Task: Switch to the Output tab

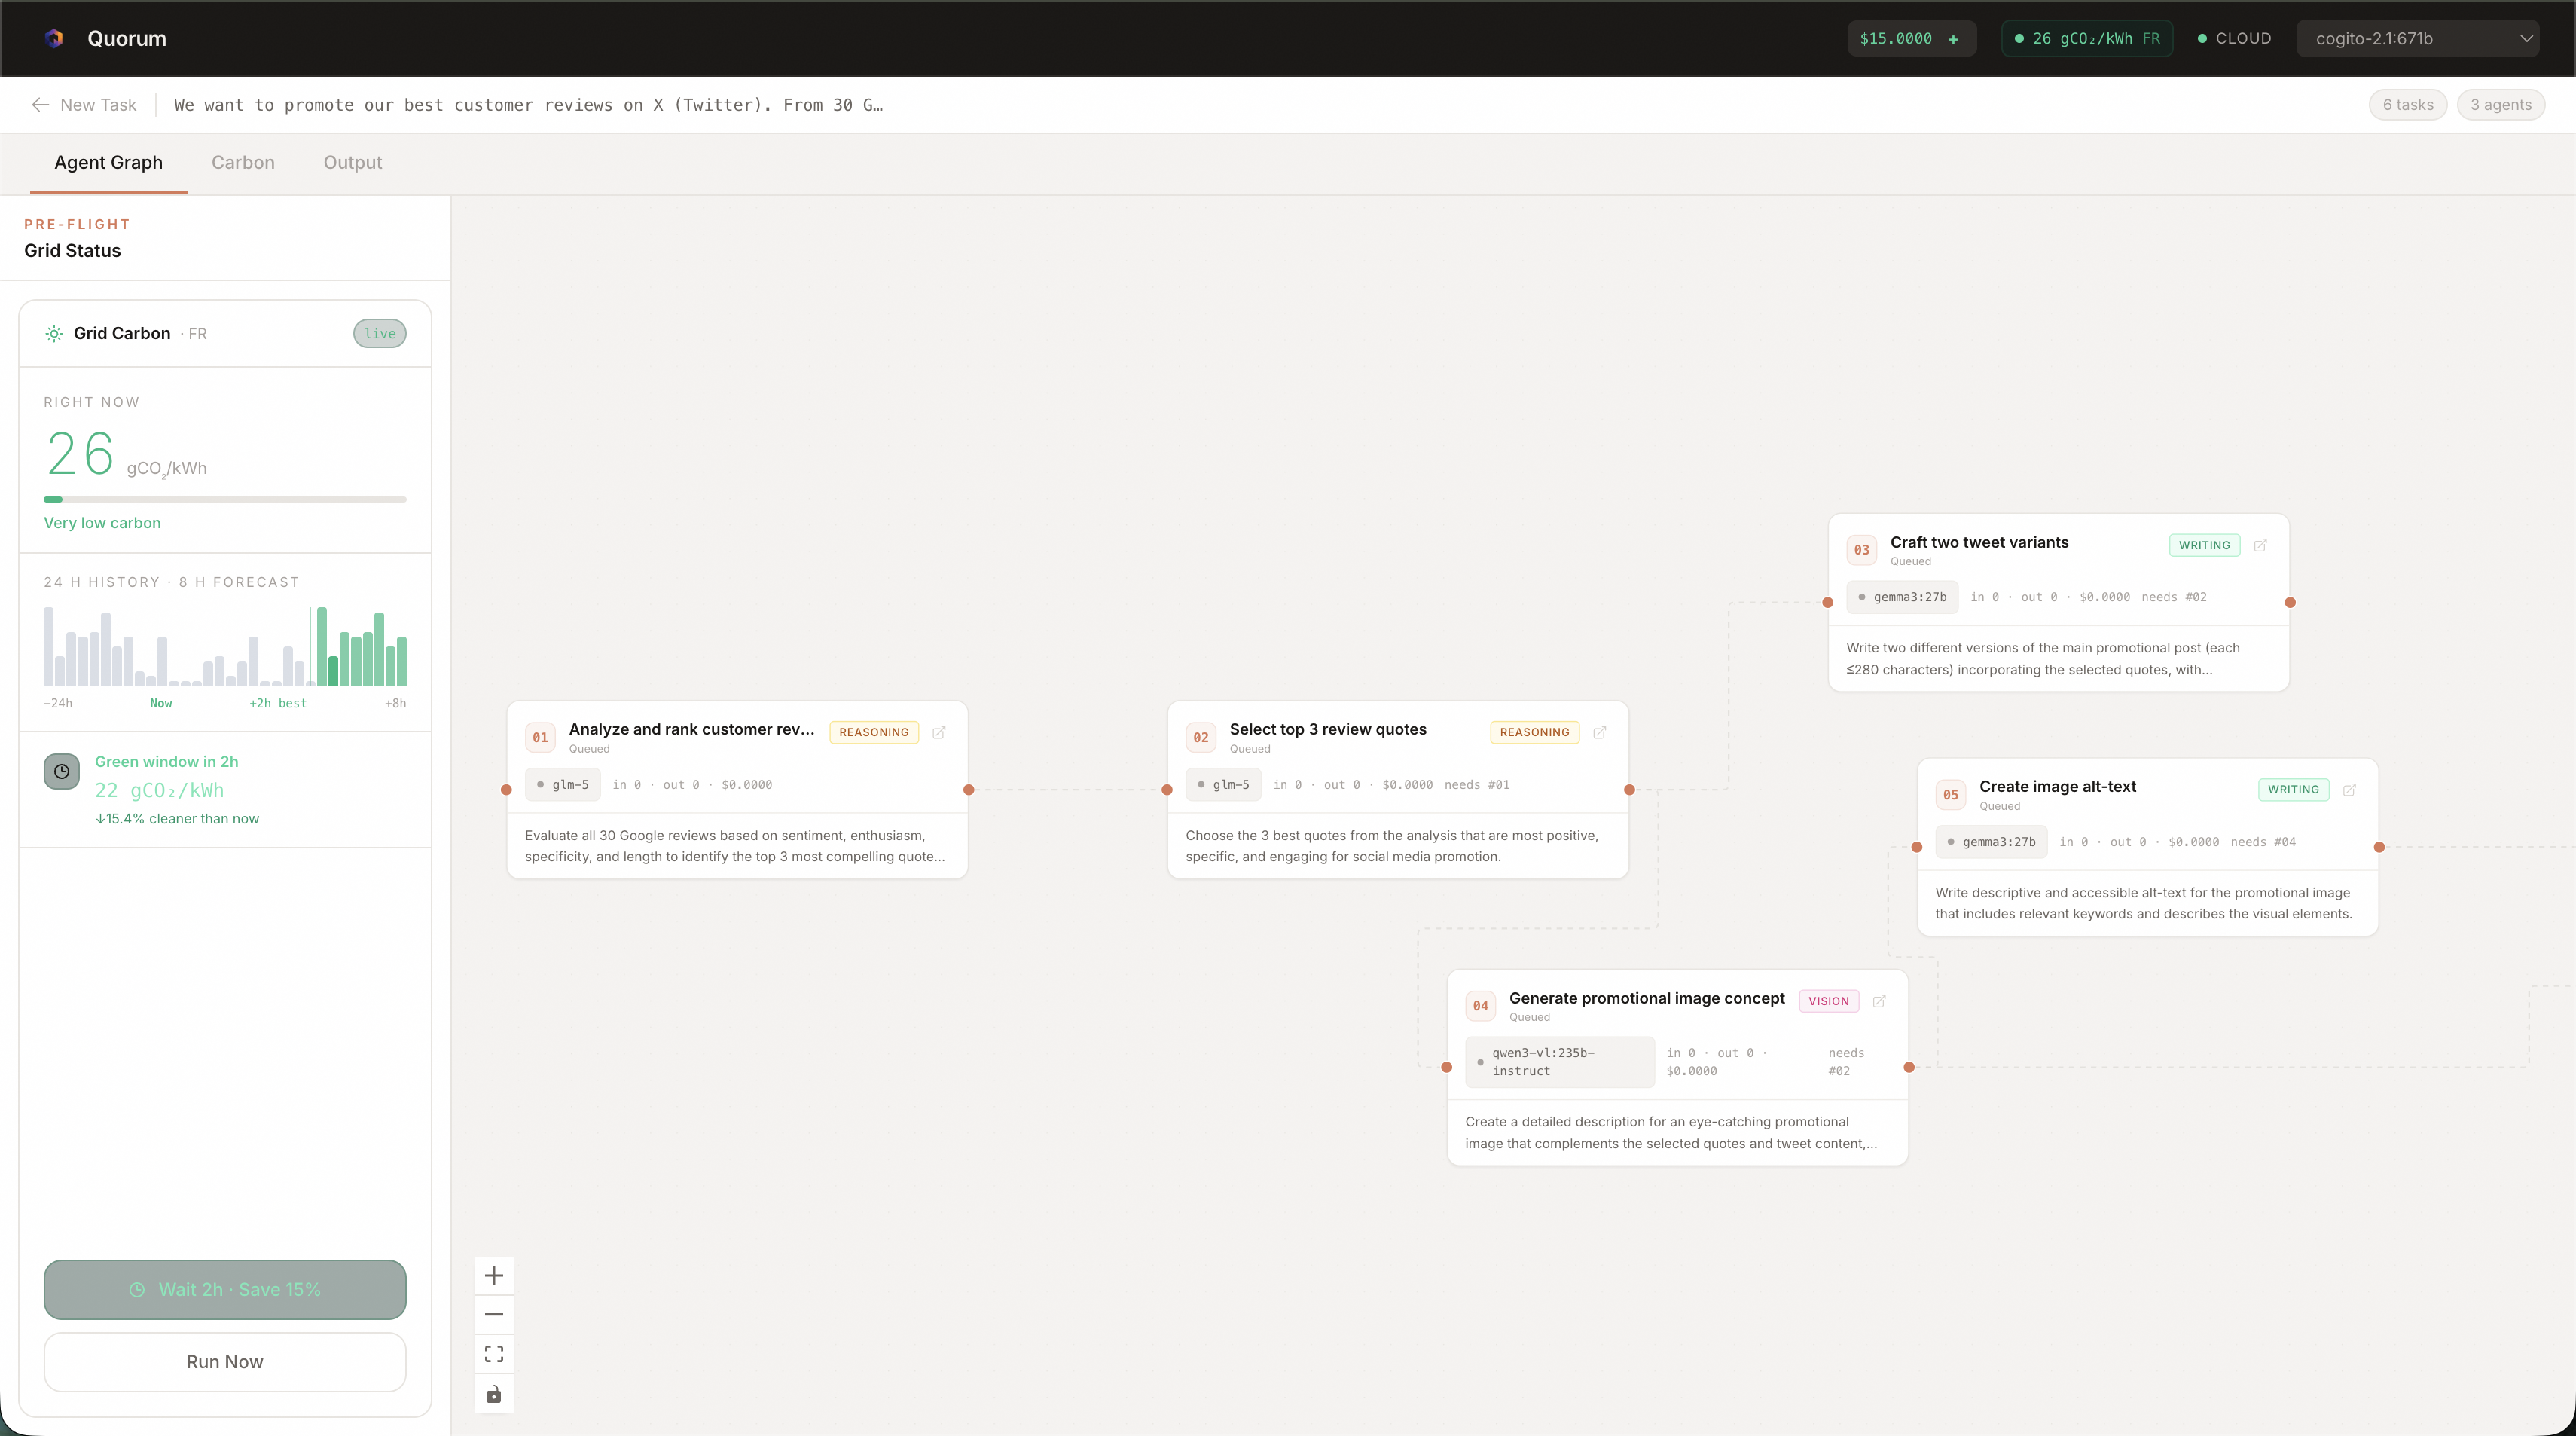Action: click(x=352, y=162)
